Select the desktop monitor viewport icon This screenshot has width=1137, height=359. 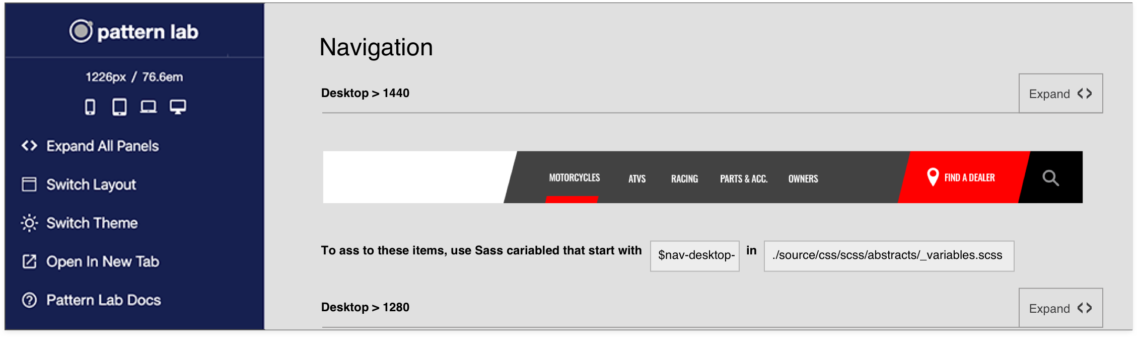point(178,107)
